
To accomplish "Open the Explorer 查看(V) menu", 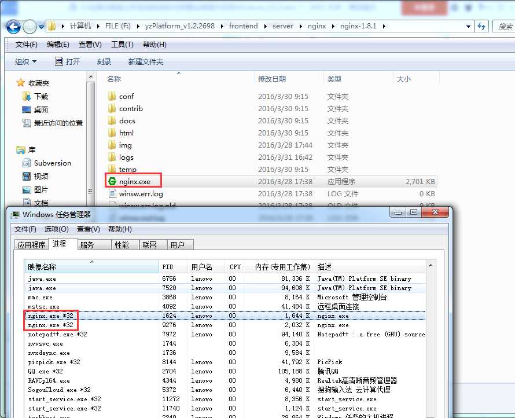I will tap(90, 45).
